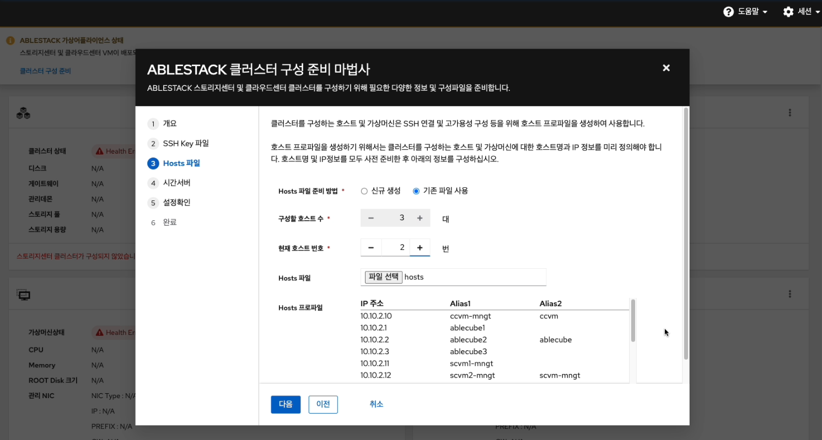Click the 이전 previous button
This screenshot has width=822, height=440.
[323, 404]
